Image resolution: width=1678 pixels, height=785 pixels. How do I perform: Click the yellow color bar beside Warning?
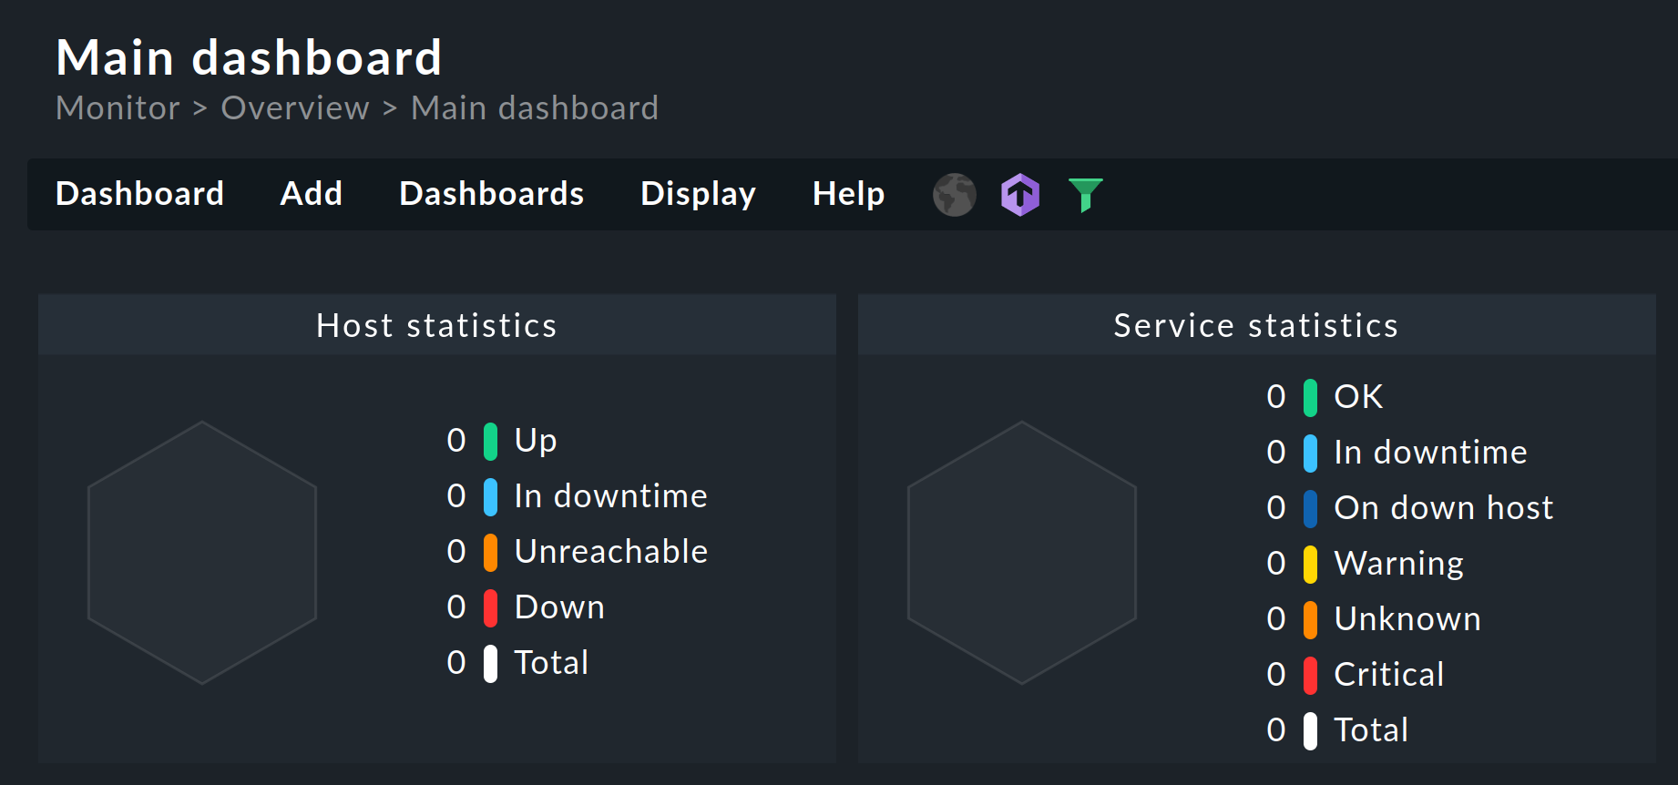[x=1310, y=565]
